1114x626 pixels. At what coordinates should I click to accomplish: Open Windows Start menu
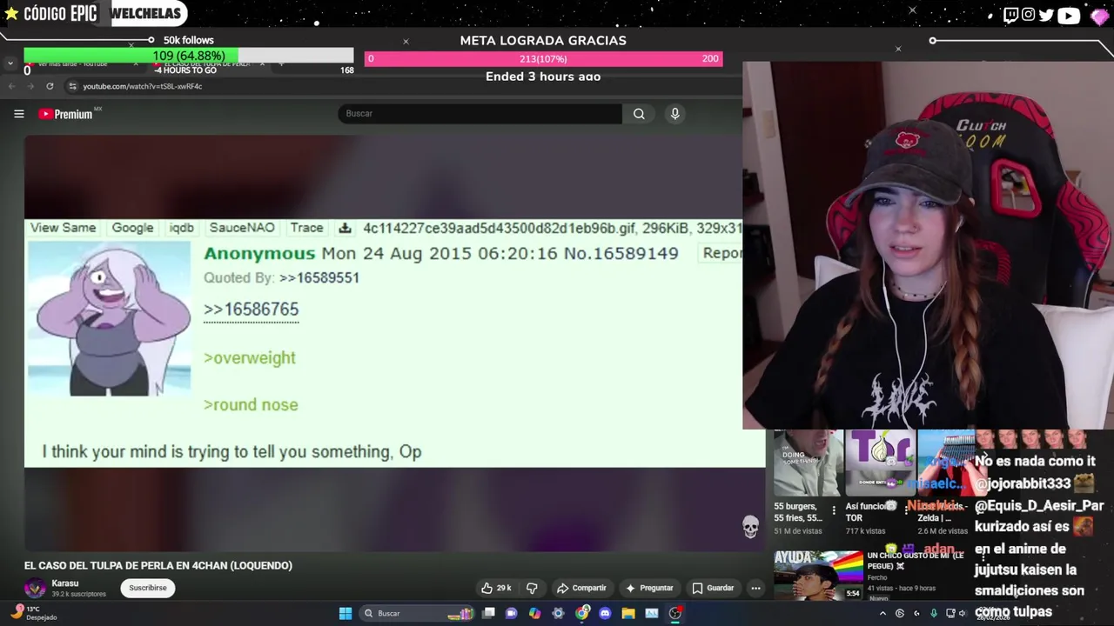click(x=346, y=613)
